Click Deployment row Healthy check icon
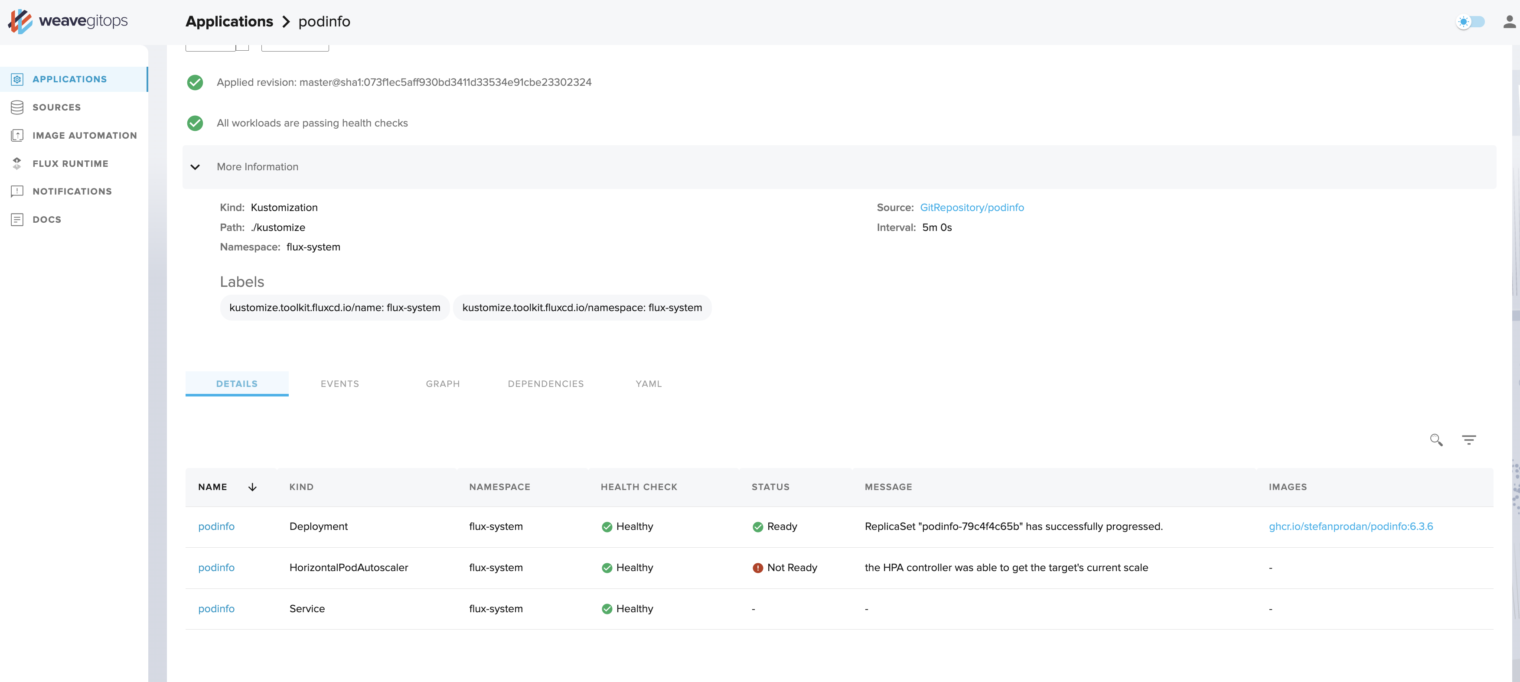Screen dimensions: 1520x682 (x=607, y=527)
